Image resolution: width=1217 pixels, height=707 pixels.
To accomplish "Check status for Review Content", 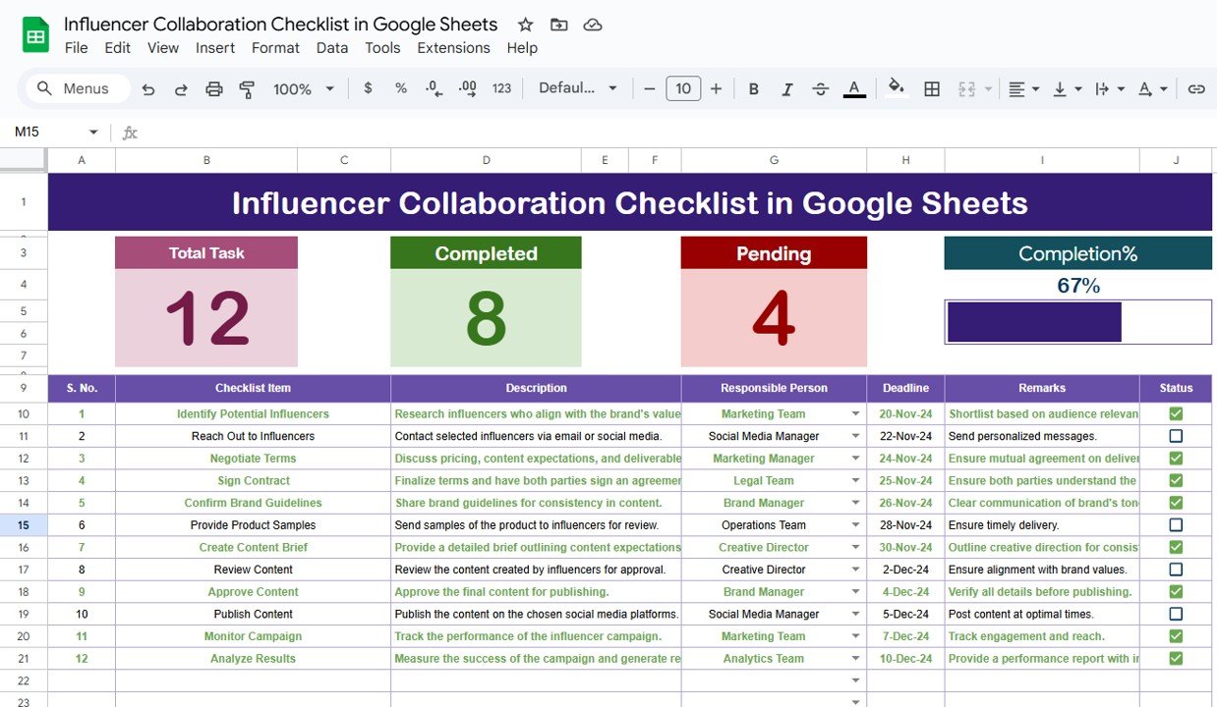I will 1176,570.
